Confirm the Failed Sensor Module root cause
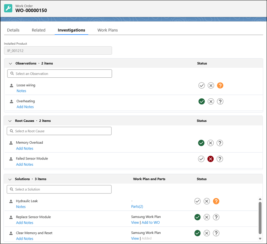Viewport: 267px width, 244px height. 201,159
